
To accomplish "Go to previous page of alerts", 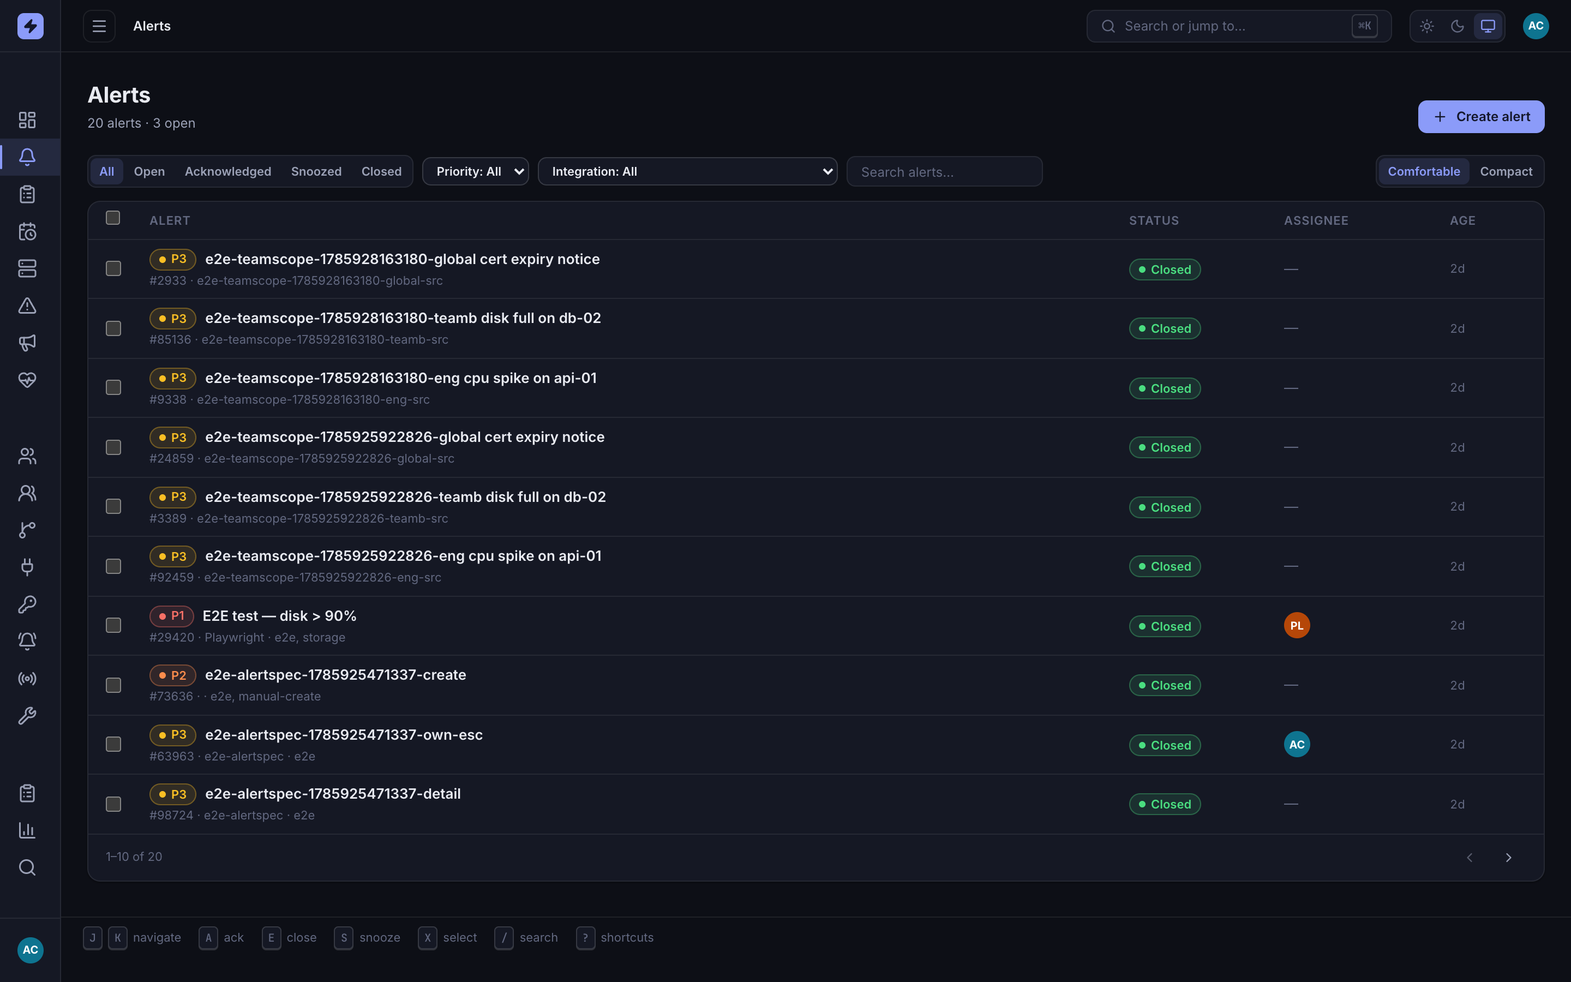I will [x=1470, y=857].
